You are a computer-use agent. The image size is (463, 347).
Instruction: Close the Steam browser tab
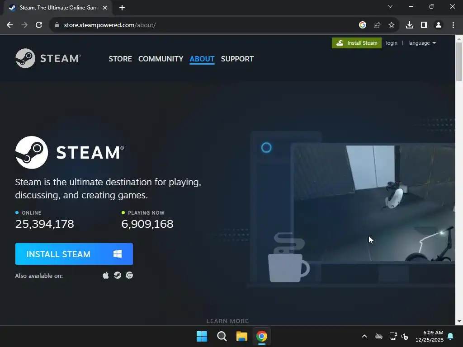[x=105, y=8]
